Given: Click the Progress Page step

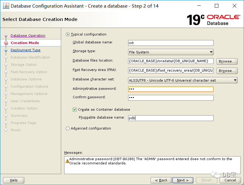Looking at the screenshot, I should 23,123.
